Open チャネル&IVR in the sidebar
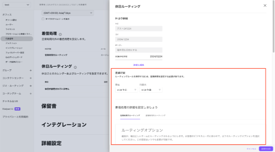This screenshot has width=275, height=152. (10, 101)
